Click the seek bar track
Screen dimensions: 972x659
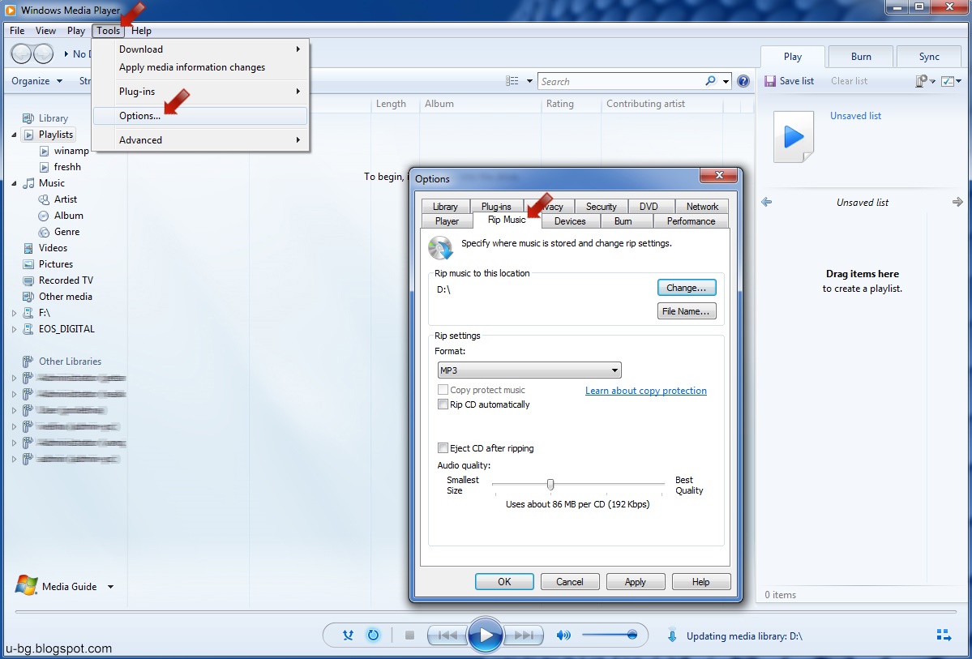point(486,612)
